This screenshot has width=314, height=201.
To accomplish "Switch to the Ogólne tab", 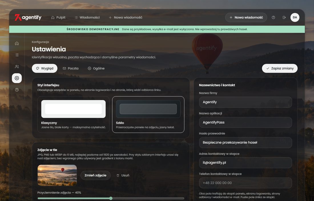I will tap(96, 69).
